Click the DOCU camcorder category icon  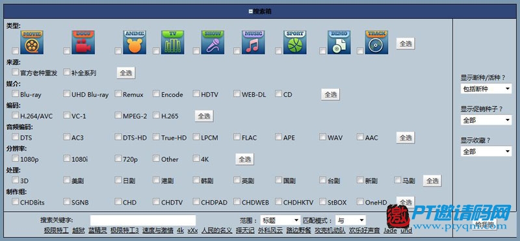click(83, 42)
